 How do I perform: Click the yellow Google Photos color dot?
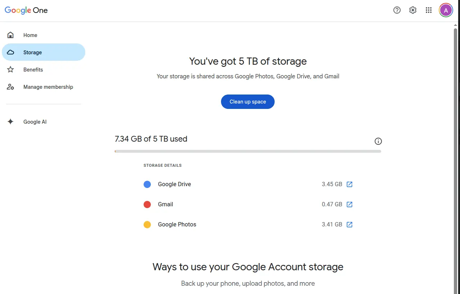[147, 225]
